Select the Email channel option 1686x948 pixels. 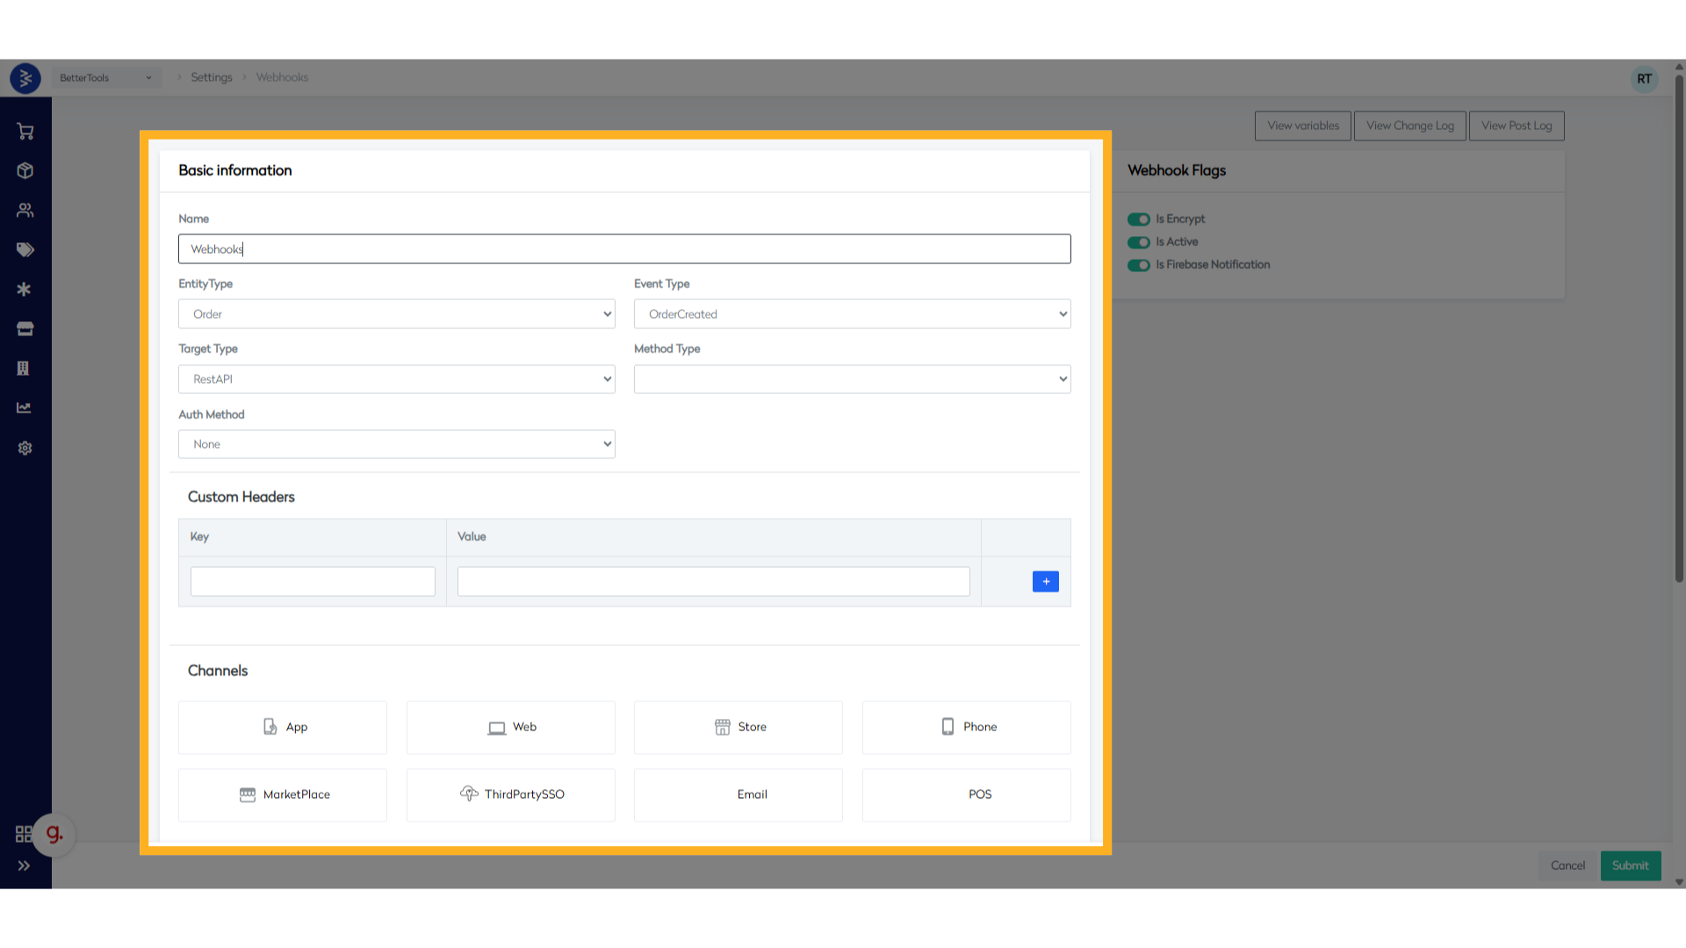(738, 794)
